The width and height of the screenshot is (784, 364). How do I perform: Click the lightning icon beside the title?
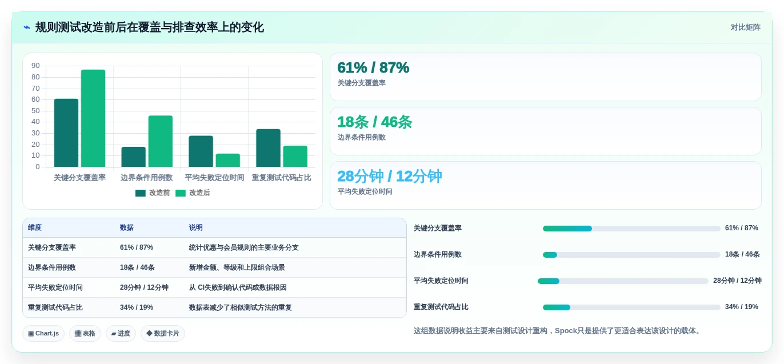[27, 27]
